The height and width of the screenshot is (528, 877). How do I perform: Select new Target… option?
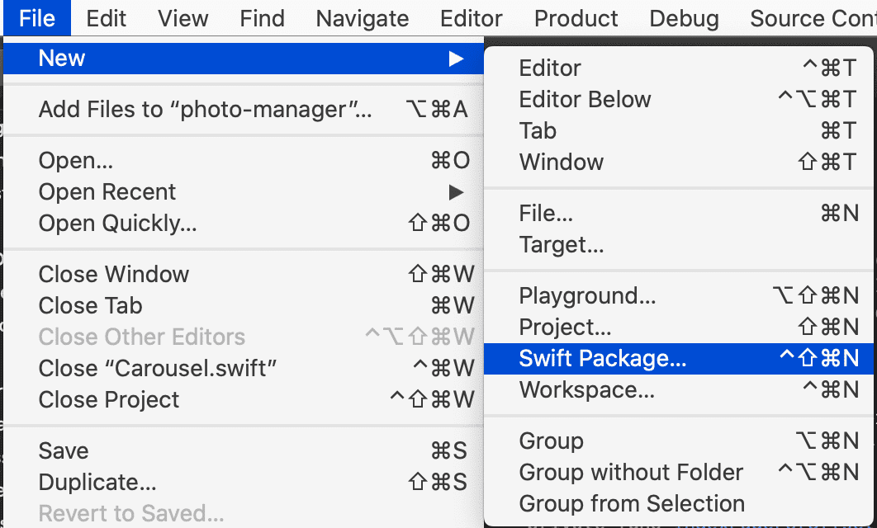(679, 245)
